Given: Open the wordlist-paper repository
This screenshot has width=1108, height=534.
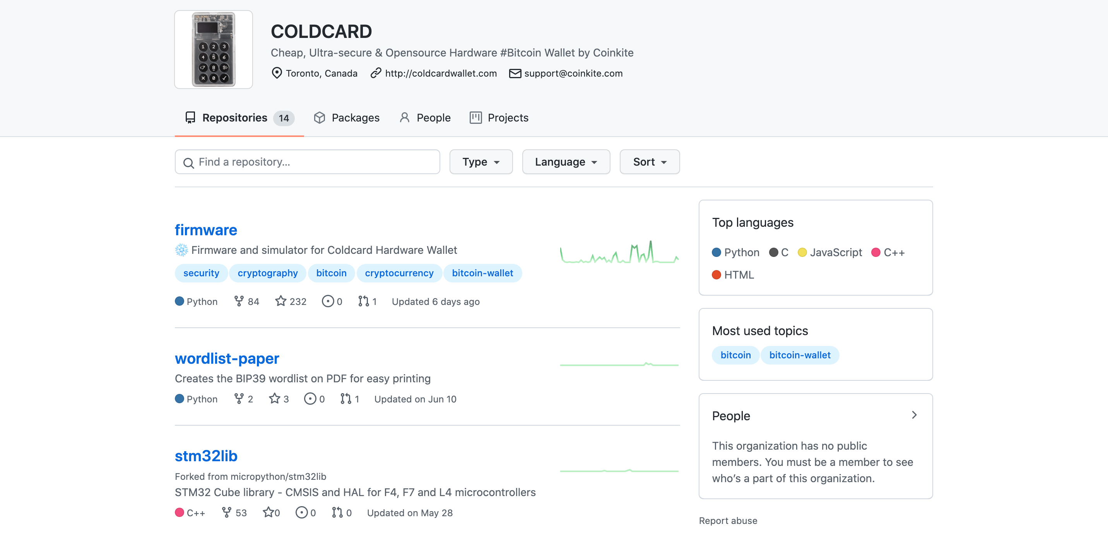Looking at the screenshot, I should pyautogui.click(x=227, y=358).
